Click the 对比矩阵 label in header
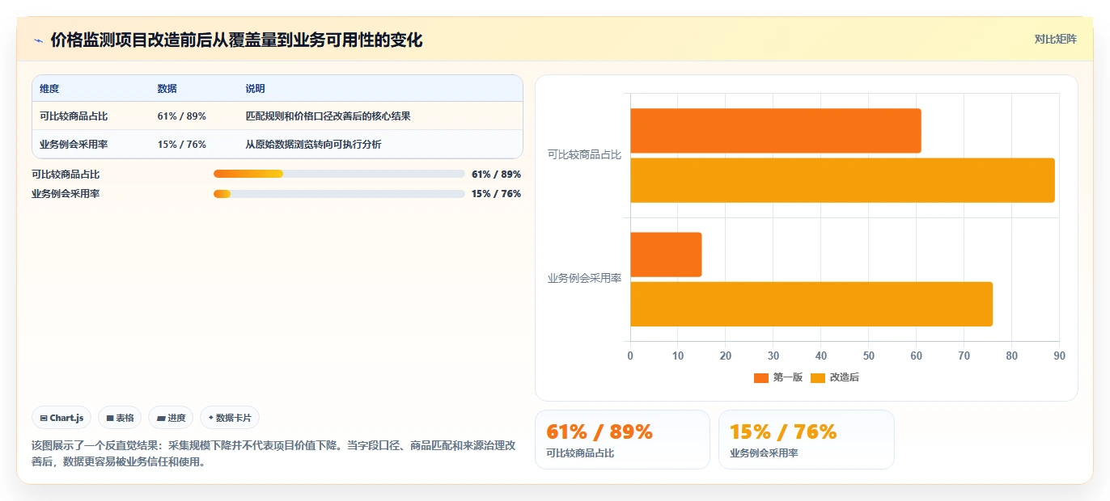 1055,39
